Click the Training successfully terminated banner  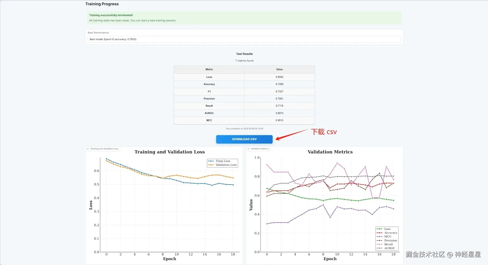[x=244, y=18]
